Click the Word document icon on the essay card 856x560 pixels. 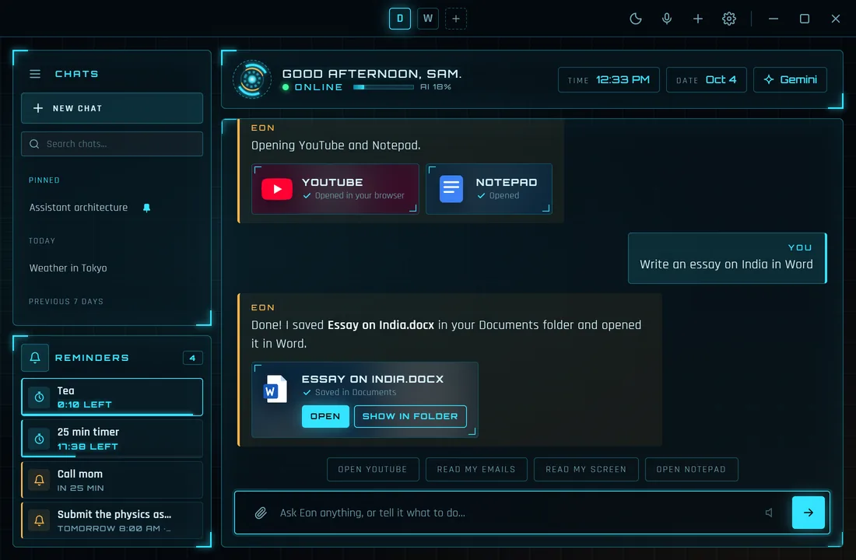pyautogui.click(x=275, y=389)
